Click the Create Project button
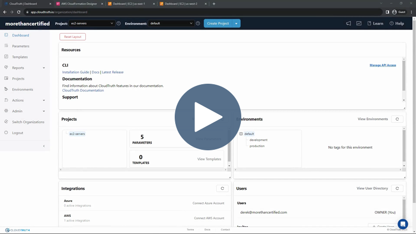 (x=218, y=23)
